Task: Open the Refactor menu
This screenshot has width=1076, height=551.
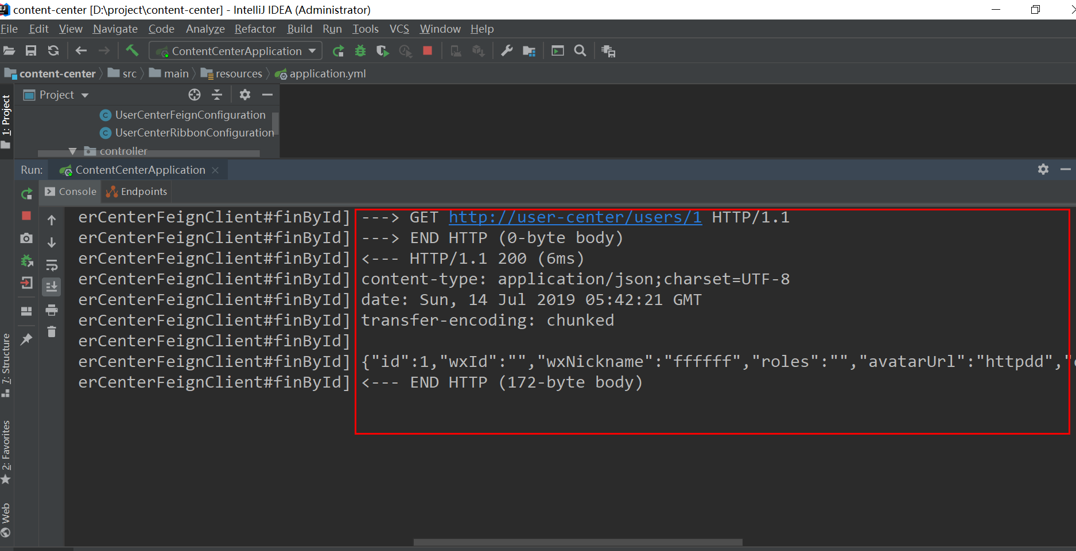Action: 255,29
